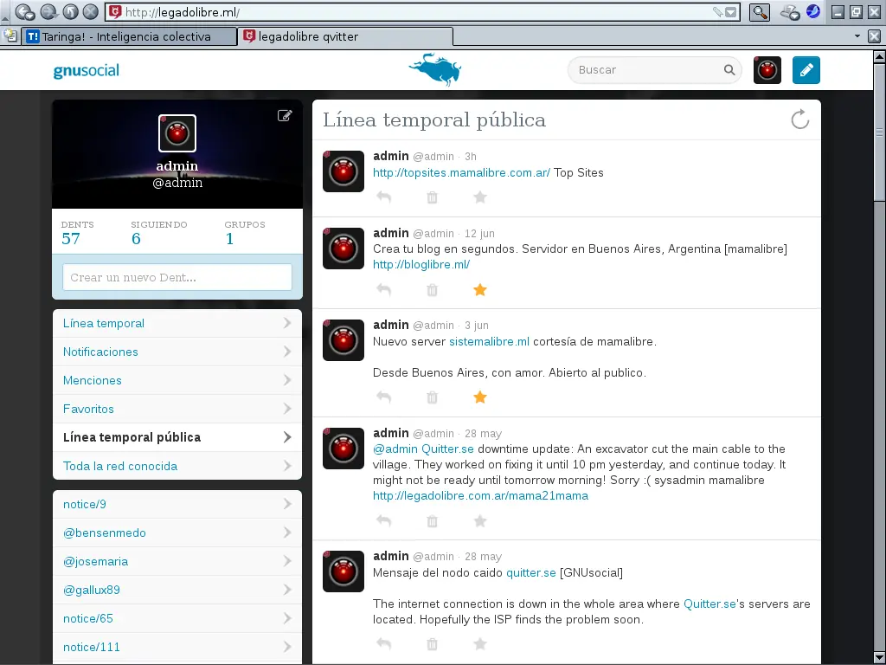Favorite the Mensaje del nodo caido dent

coord(480,644)
